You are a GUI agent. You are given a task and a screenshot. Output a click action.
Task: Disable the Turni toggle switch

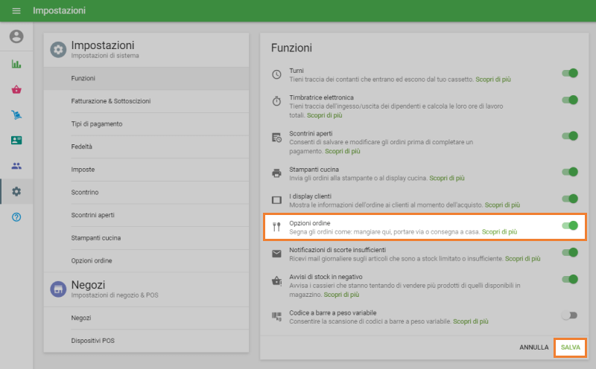tap(570, 74)
